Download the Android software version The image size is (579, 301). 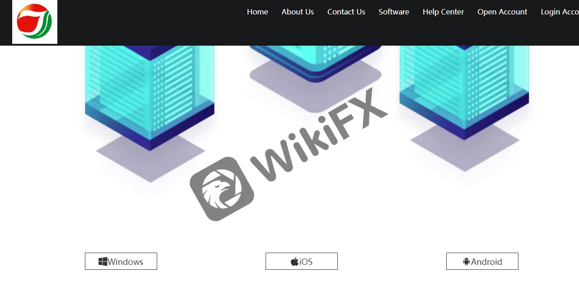(482, 261)
